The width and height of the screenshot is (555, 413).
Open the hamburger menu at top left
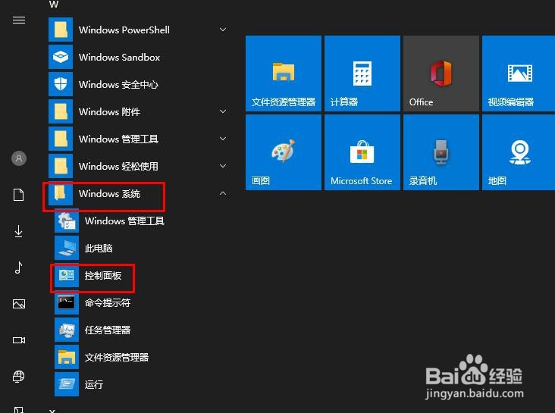(x=19, y=20)
